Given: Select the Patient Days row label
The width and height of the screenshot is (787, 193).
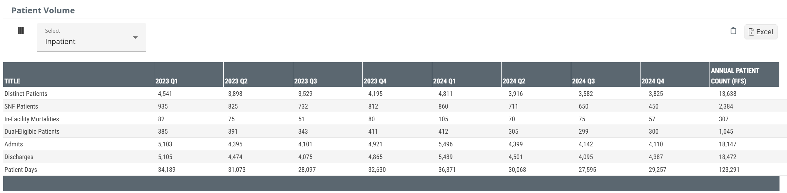Looking at the screenshot, I should coord(21,170).
